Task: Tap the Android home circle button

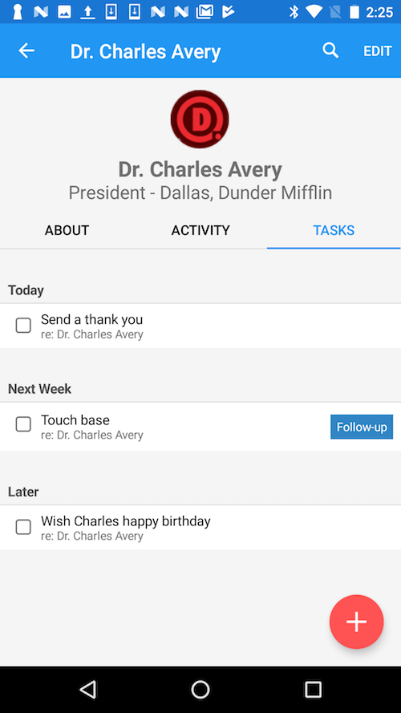Action: click(x=200, y=690)
